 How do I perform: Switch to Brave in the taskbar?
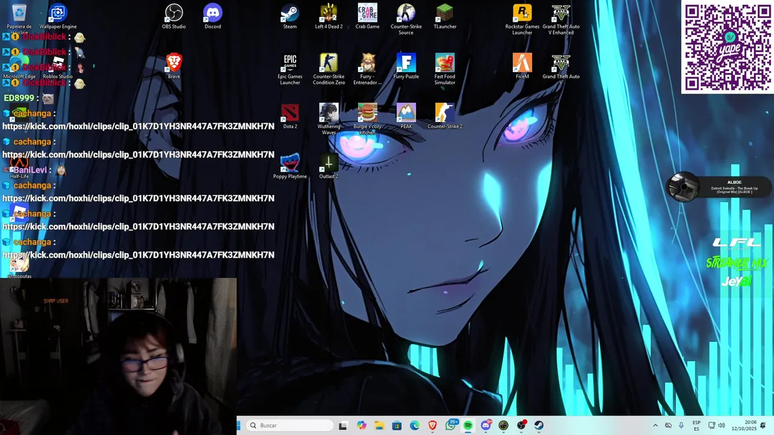[432, 425]
